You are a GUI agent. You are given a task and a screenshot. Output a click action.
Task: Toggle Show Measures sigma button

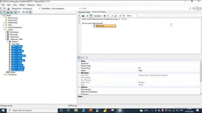tap(1, 12)
